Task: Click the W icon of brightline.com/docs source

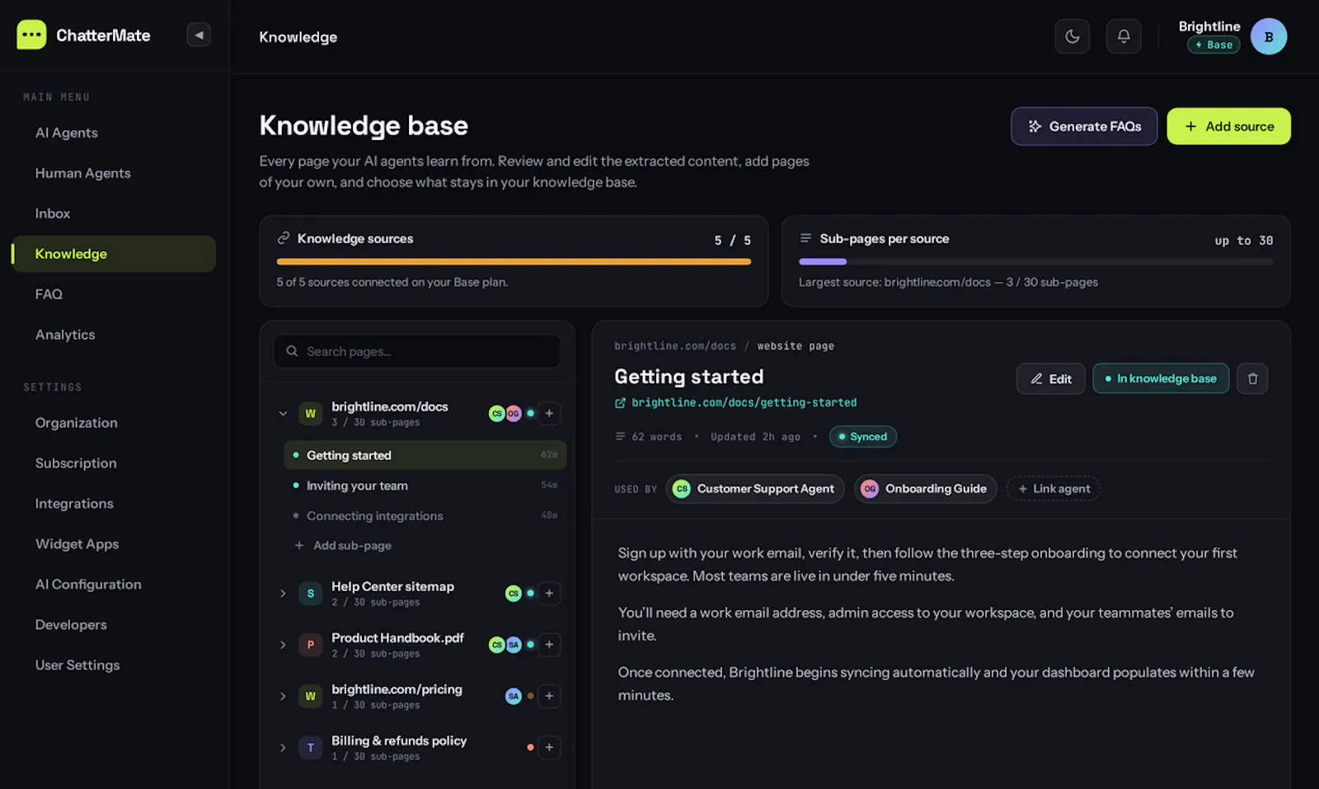Action: [x=311, y=414]
